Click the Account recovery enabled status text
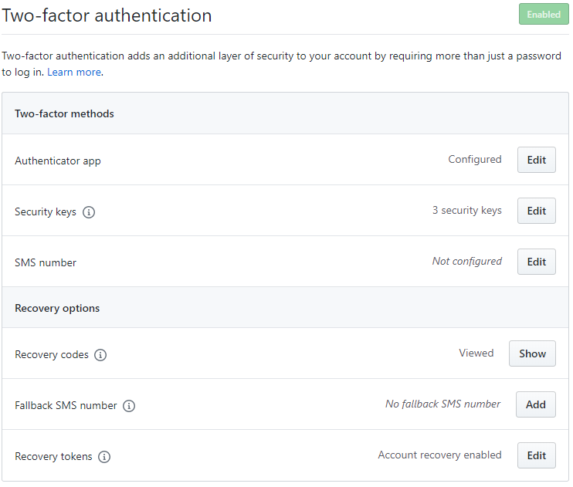Viewport: 573px width, 487px height. click(439, 455)
